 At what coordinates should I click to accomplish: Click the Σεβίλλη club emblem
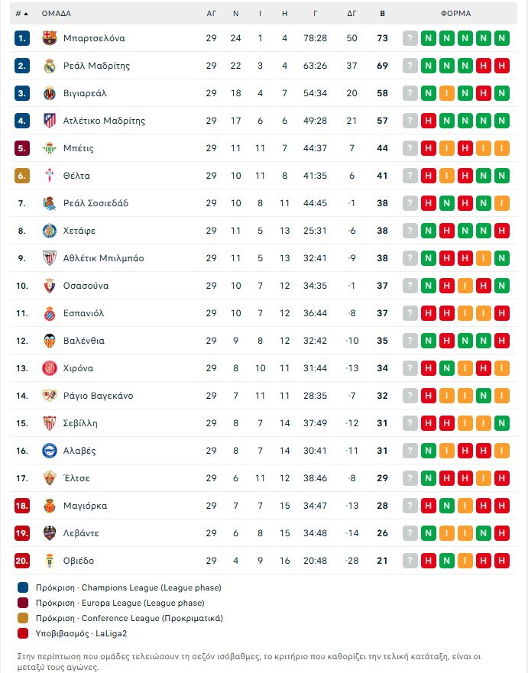50,423
